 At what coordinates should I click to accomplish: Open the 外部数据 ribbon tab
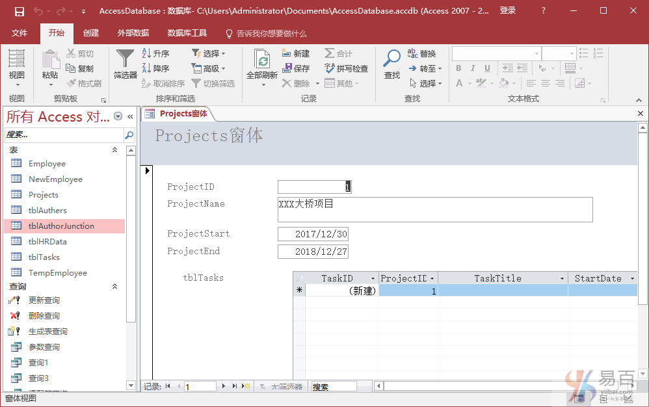tap(133, 33)
